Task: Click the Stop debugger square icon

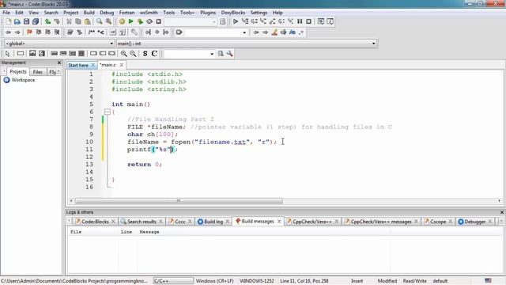Action: coord(309,21)
